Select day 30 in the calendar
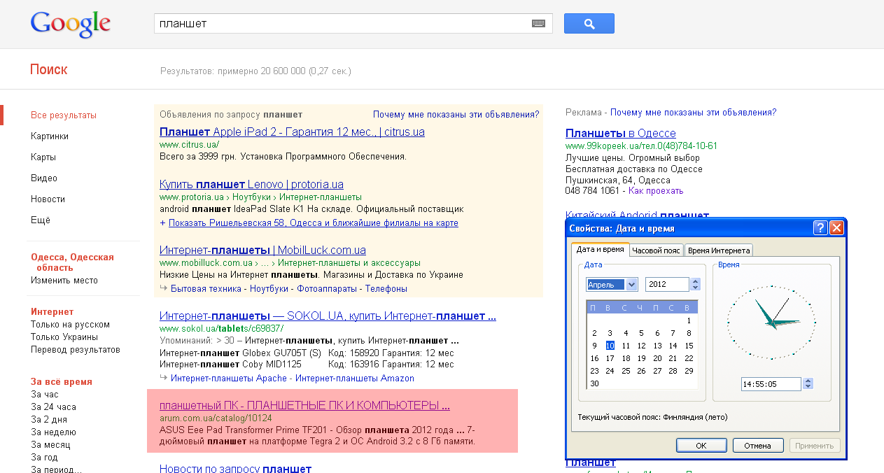 (594, 383)
